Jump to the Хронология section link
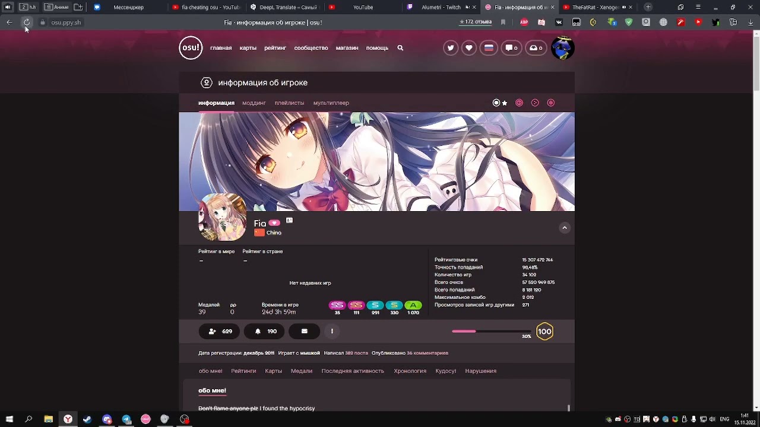This screenshot has height=427, width=760. pyautogui.click(x=410, y=371)
